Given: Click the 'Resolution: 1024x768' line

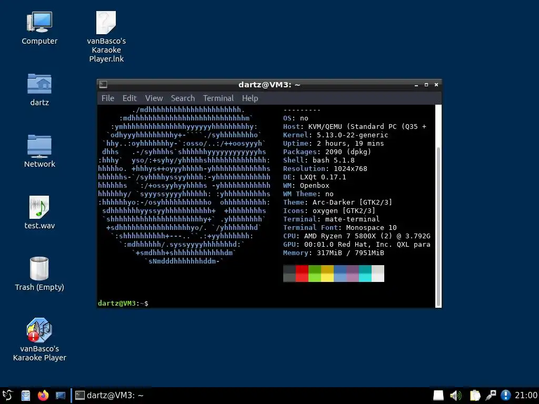Looking at the screenshot, I should point(325,169).
